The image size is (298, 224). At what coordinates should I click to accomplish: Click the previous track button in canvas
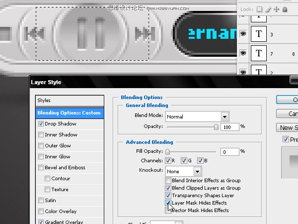(34, 34)
